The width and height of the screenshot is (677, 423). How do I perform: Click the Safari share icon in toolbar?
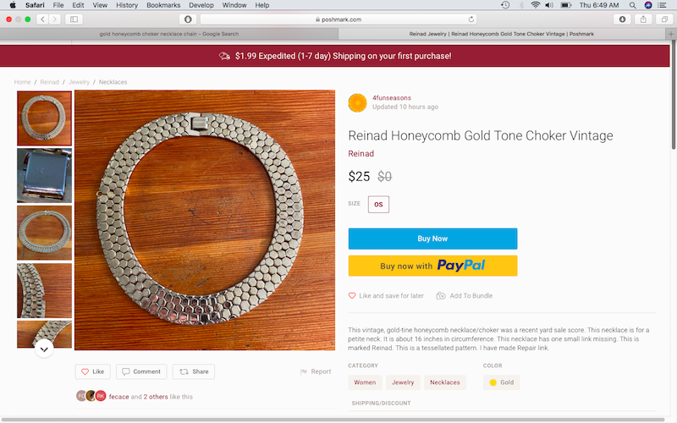pos(644,19)
